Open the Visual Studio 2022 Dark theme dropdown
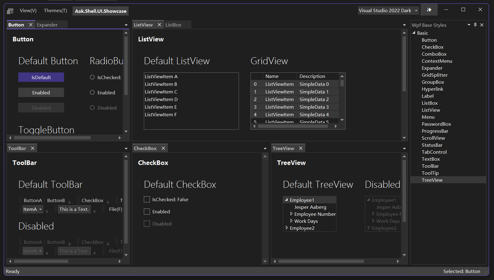This screenshot has height=280, width=494. tap(416, 10)
